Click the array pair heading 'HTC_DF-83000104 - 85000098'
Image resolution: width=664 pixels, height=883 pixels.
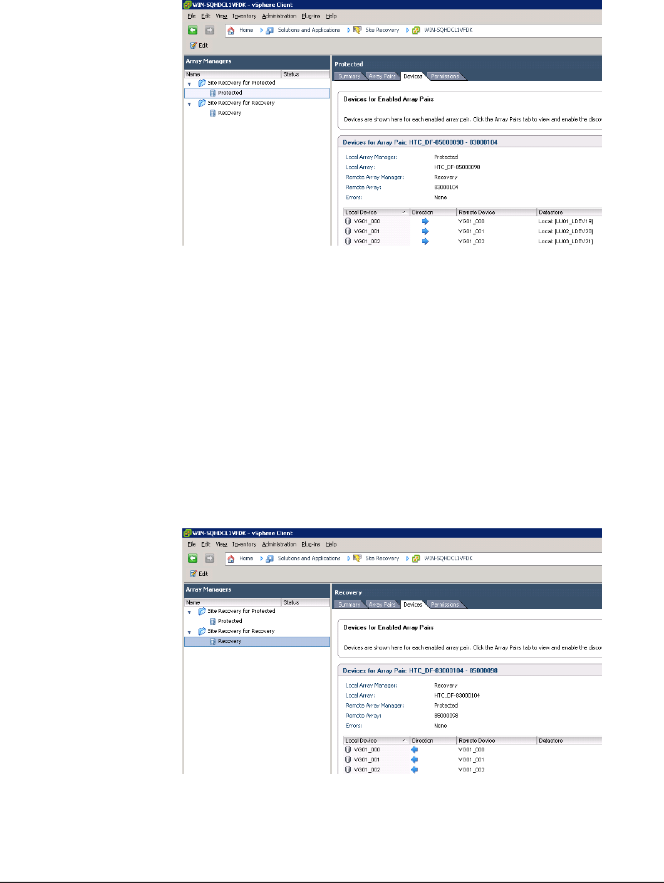click(x=454, y=671)
